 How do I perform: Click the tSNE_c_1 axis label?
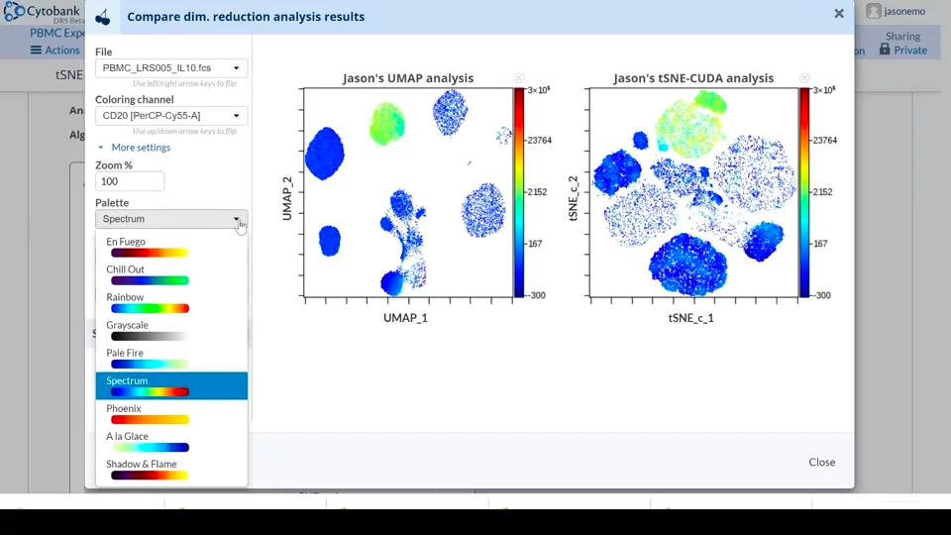[x=690, y=318]
